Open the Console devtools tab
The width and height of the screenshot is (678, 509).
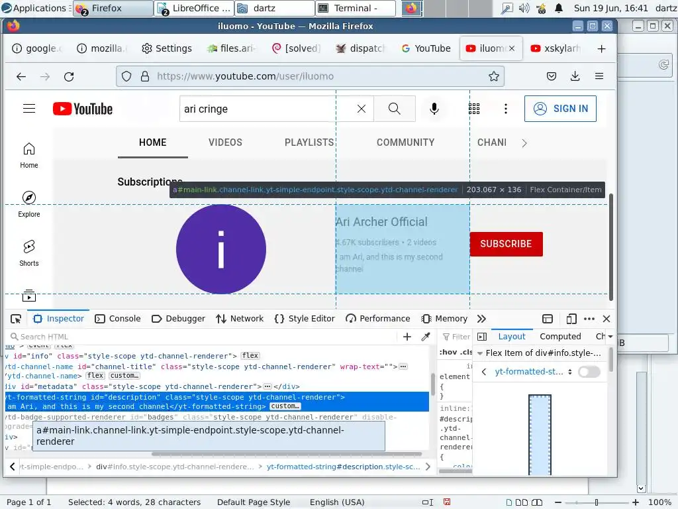pyautogui.click(x=118, y=319)
